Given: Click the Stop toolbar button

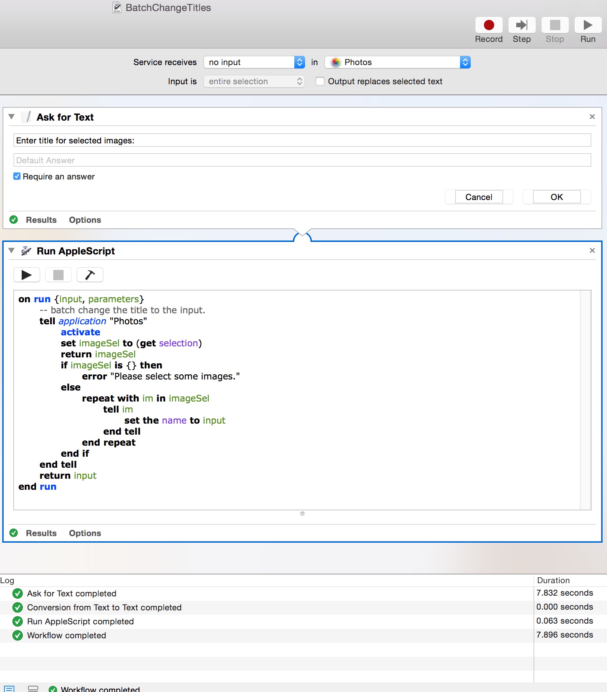Looking at the screenshot, I should [555, 25].
